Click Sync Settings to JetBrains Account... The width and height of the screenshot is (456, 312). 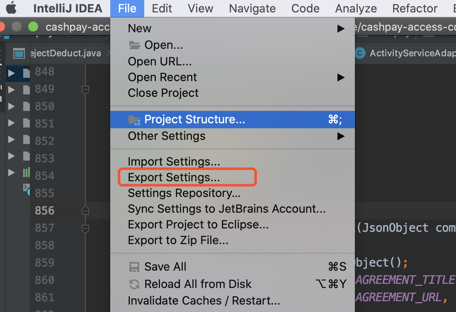pyautogui.click(x=227, y=209)
